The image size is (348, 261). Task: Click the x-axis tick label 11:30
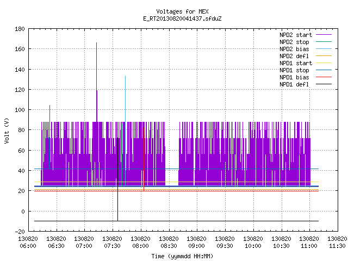click(337, 246)
